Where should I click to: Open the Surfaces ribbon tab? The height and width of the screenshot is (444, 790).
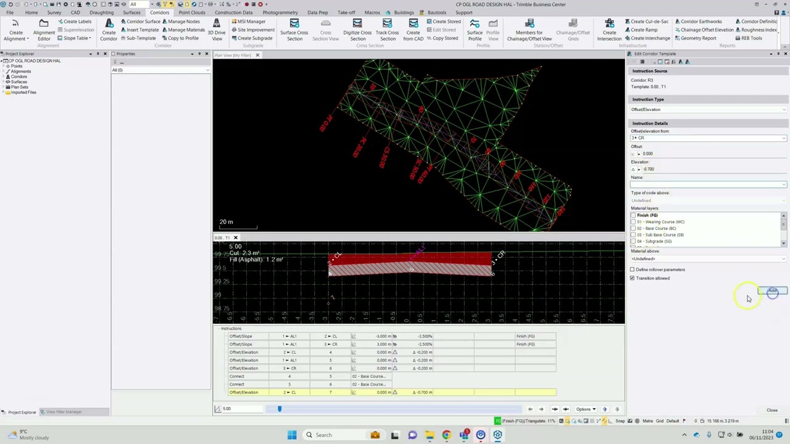click(131, 12)
